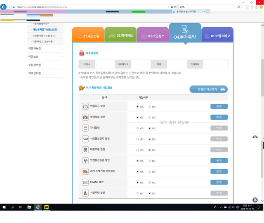Go to the 05.보험료비교 step tab
This screenshot has height=223, width=264.
click(217, 36)
